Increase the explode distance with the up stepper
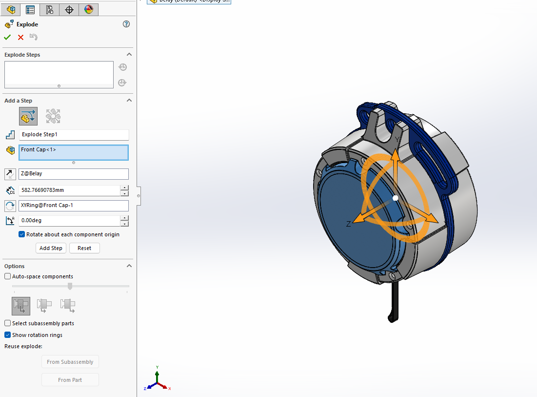Viewport: 537px width, 397px height. (x=124, y=188)
